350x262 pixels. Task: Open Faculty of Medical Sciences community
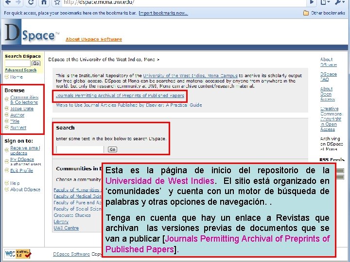coord(78,196)
